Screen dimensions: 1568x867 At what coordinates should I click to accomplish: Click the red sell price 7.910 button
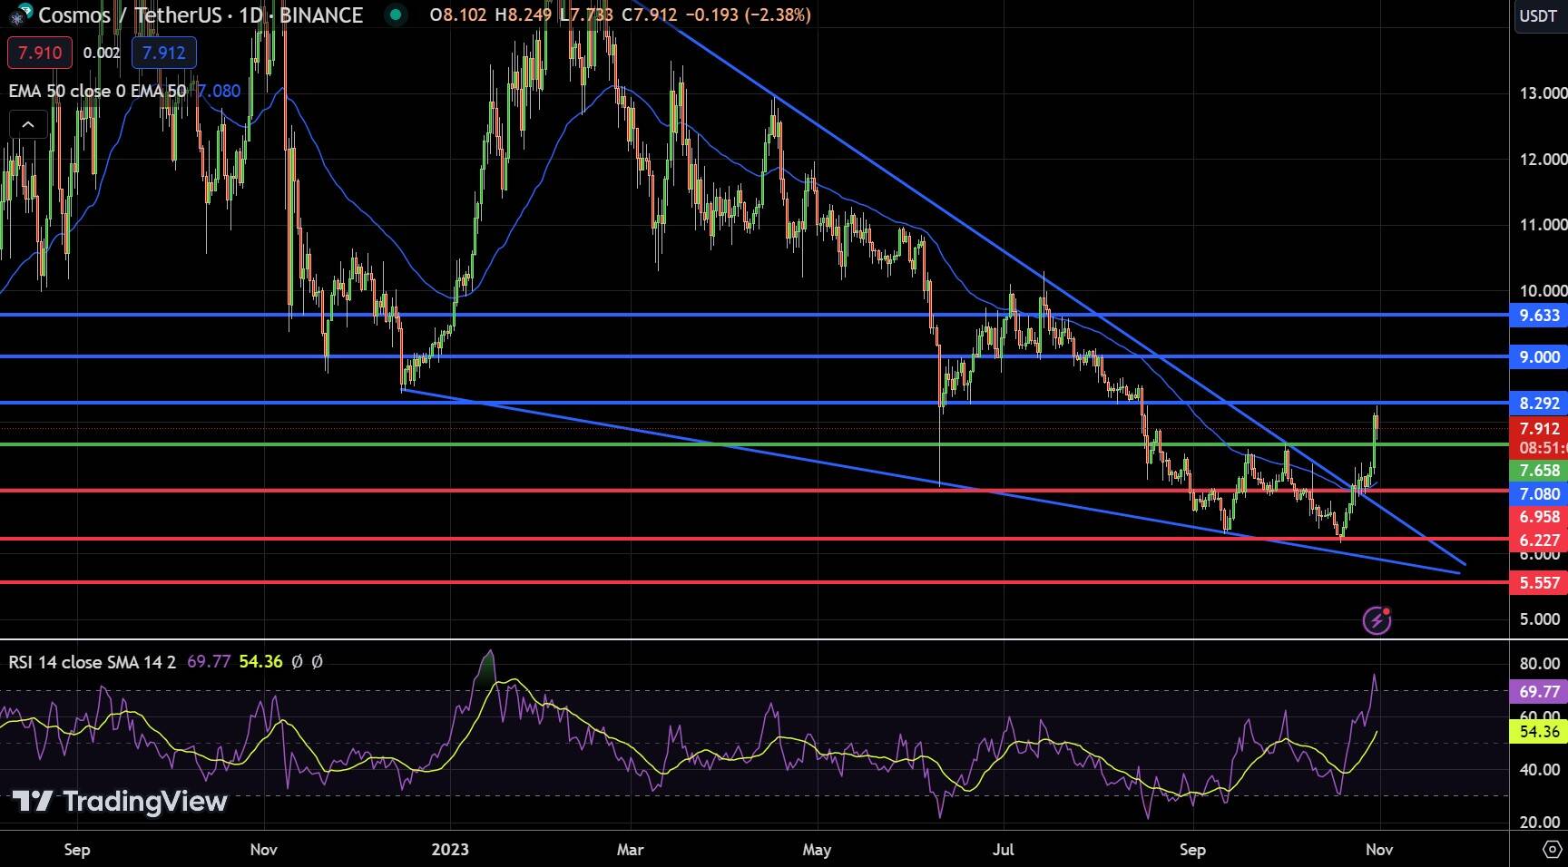[40, 53]
